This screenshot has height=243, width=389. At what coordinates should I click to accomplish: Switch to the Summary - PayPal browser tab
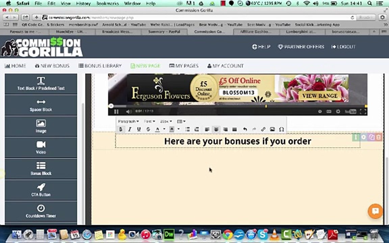tap(164, 32)
